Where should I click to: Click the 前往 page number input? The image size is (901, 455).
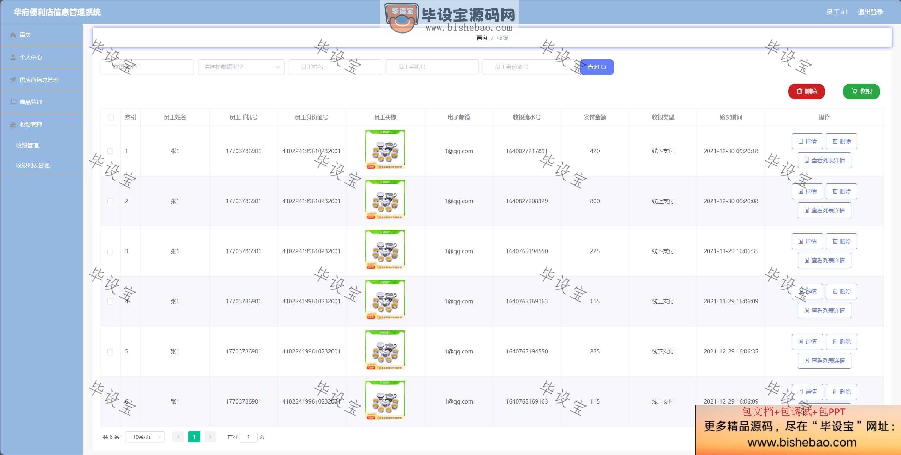pos(248,437)
